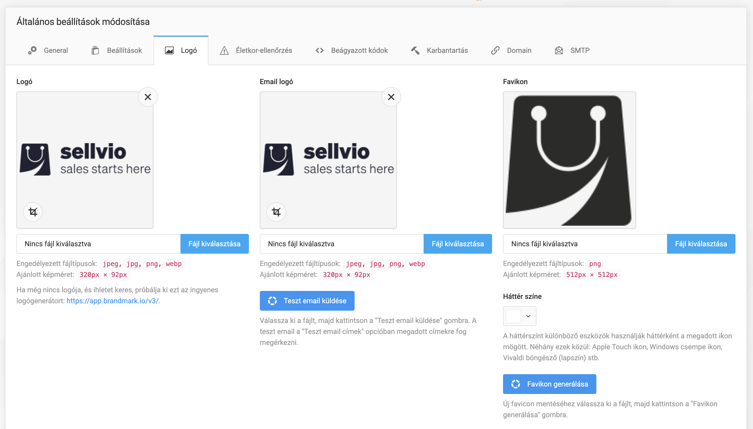Click the warning triangle icon beside Életkor-ellenőrzés

pos(225,50)
